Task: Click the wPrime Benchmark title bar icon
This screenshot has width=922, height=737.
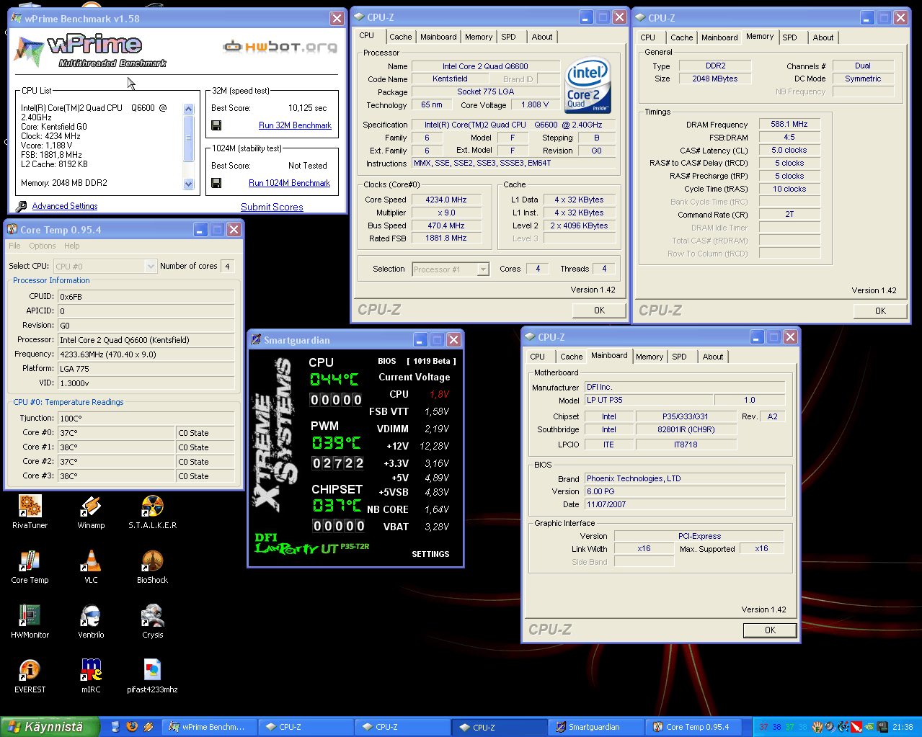Action: point(17,18)
